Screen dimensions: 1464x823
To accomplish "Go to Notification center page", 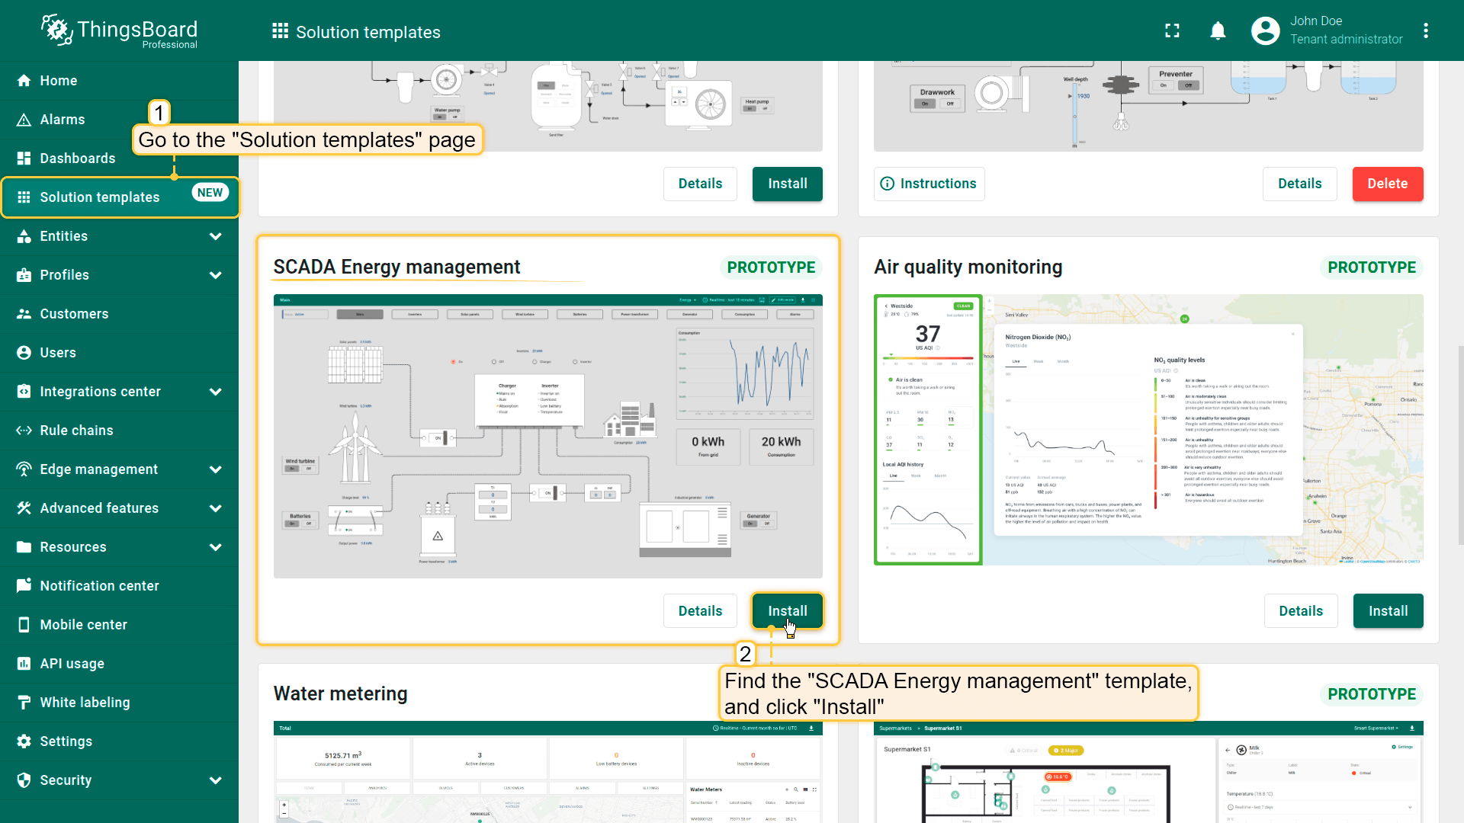I will click(99, 586).
